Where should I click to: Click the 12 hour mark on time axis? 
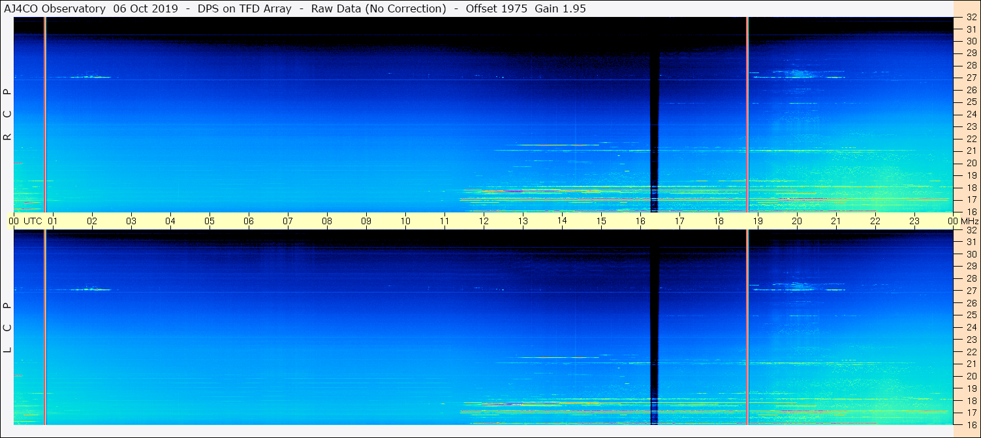tap(484, 221)
